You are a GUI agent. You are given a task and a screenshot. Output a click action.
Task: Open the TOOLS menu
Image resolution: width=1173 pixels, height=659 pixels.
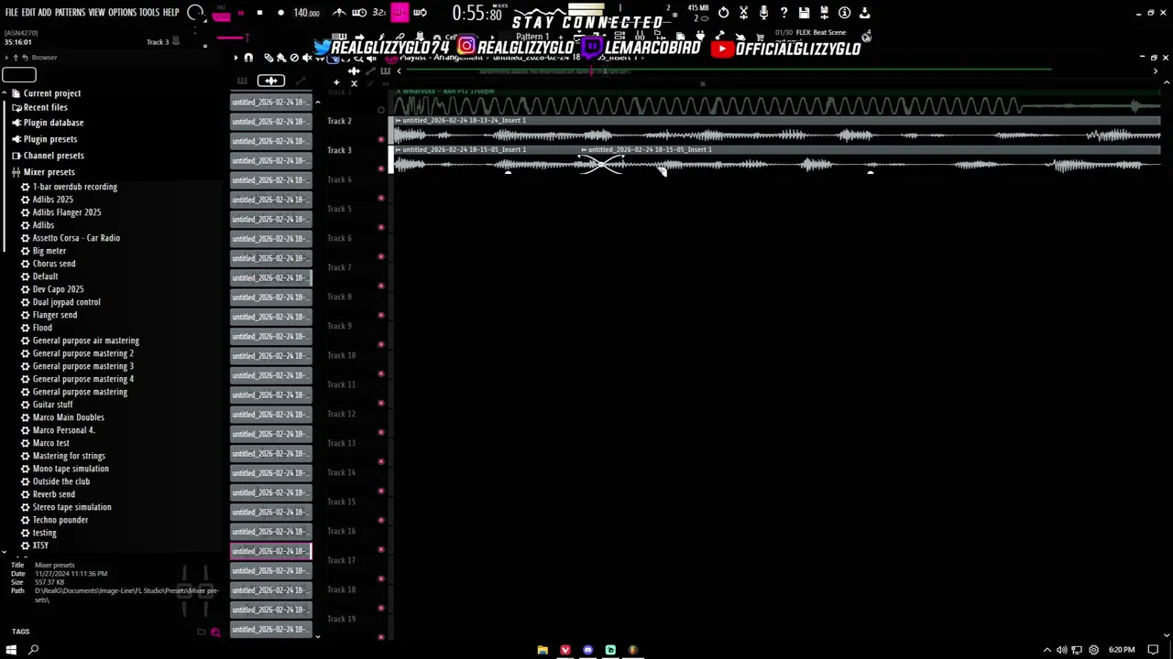click(x=149, y=13)
